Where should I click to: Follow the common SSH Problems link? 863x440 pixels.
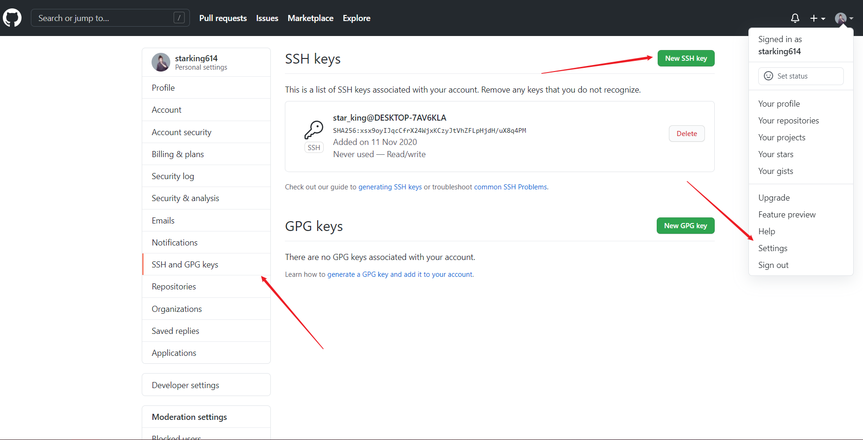tap(510, 187)
